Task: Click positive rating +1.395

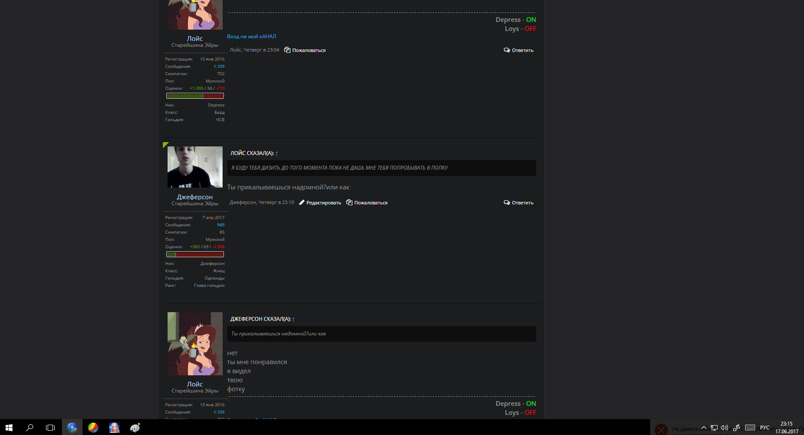Action: 196,88
